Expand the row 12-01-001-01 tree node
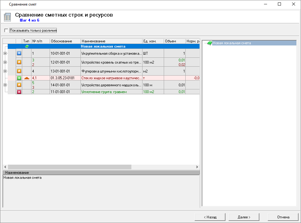This screenshot has height=223, width=301. (5, 62)
